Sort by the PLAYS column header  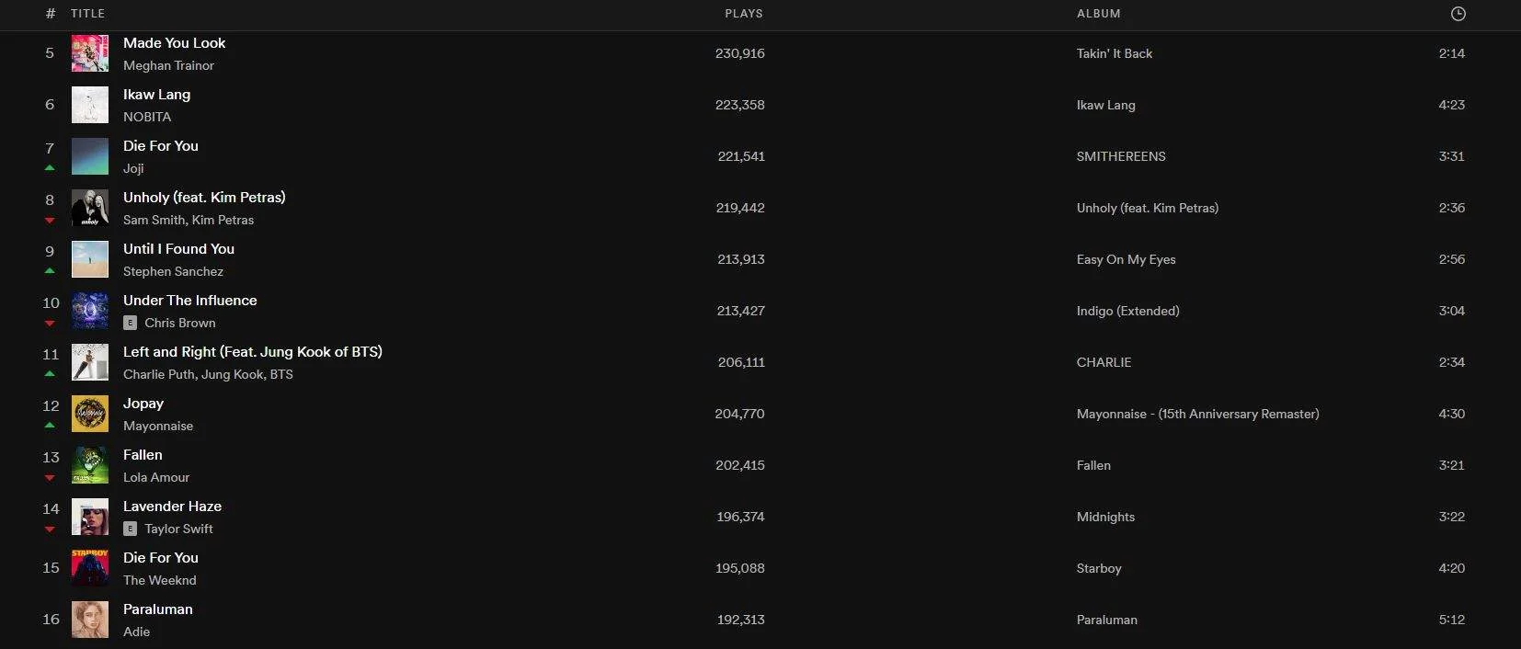click(x=744, y=14)
